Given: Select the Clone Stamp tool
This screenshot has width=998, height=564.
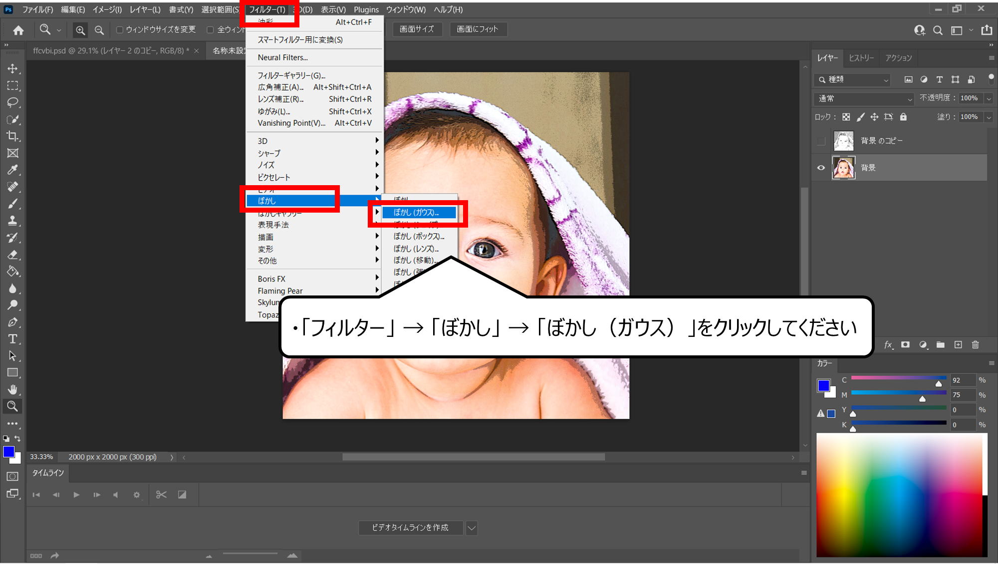Looking at the screenshot, I should (x=13, y=221).
